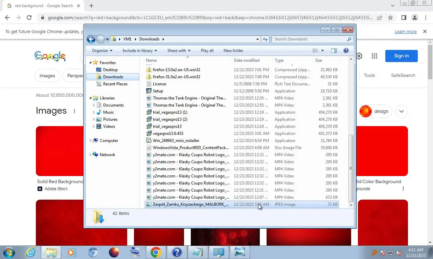Select firefox-13.0a2.en-US.win32 zip file icon
Screen dimensions: 433x259
pos(149,70)
